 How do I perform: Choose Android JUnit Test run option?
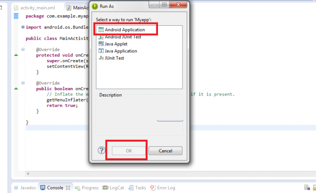pyautogui.click(x=120, y=37)
